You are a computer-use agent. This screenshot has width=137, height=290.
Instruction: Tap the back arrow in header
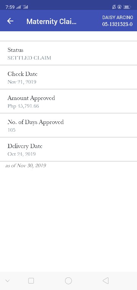10,21
